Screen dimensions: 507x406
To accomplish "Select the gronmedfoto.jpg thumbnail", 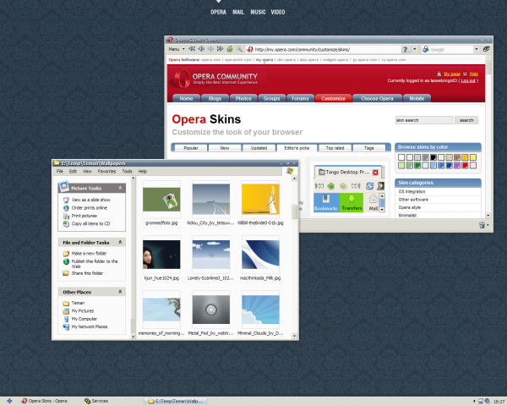I will [x=161, y=200].
